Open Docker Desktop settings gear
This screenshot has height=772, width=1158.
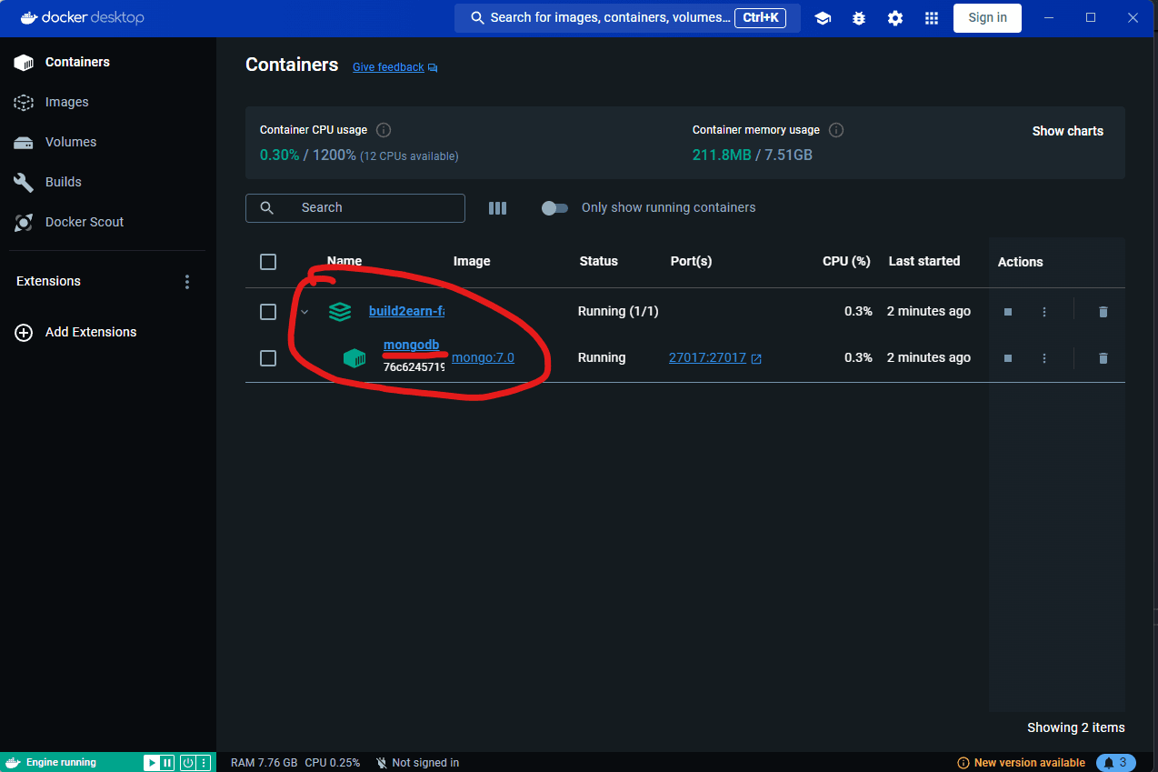coord(895,17)
